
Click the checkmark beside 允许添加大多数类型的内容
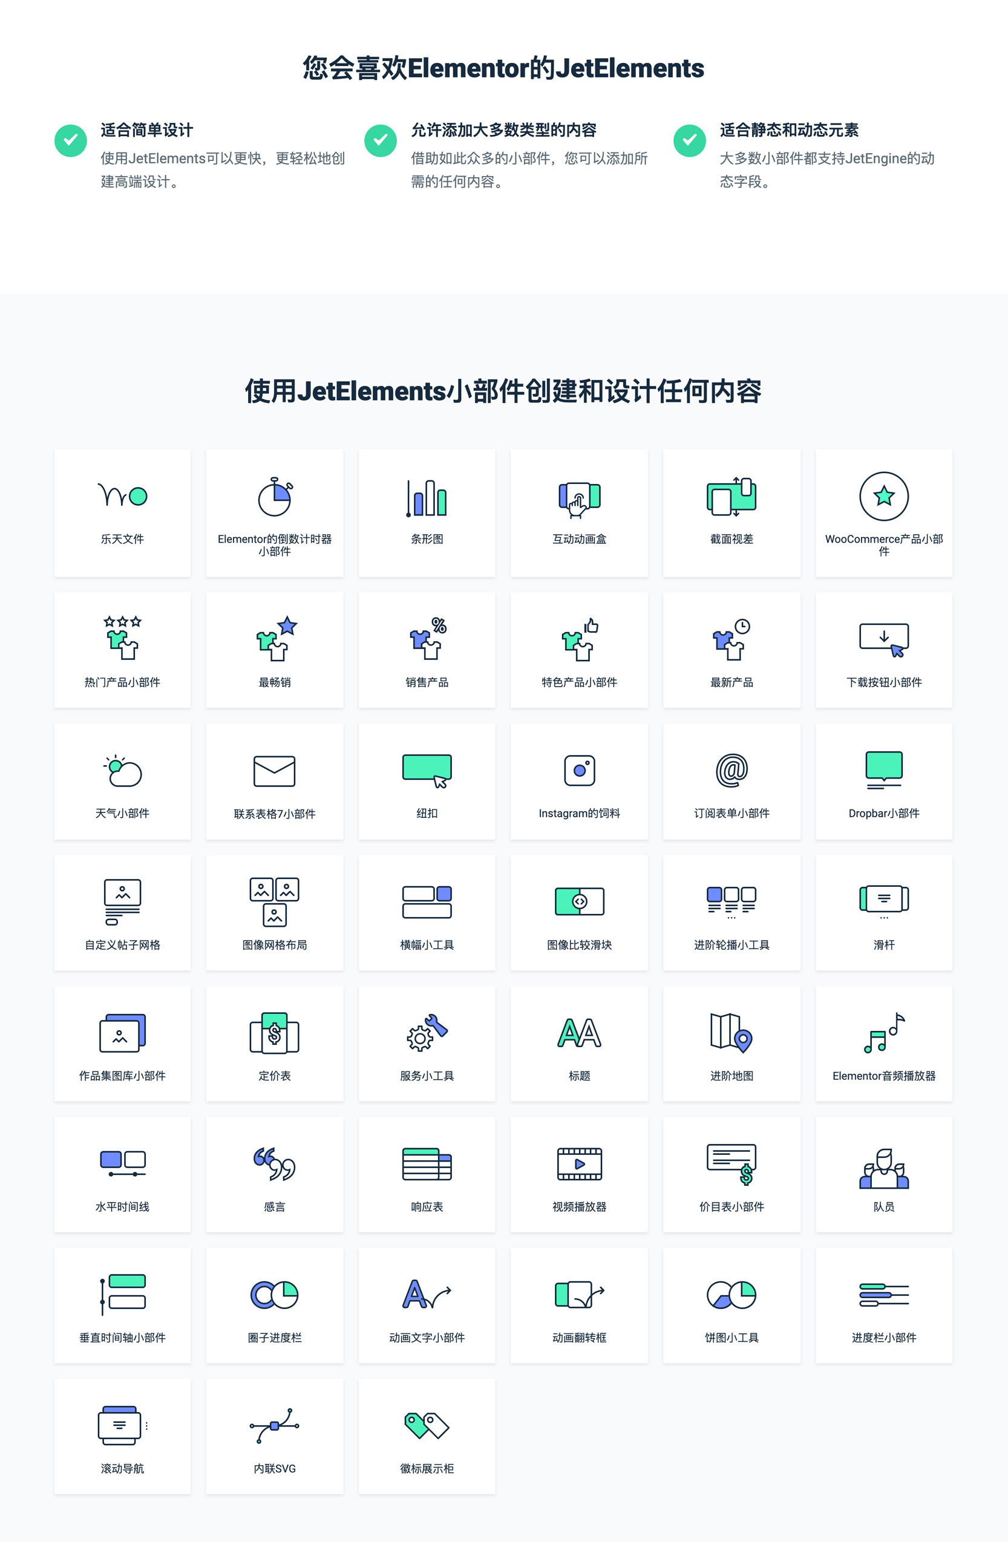tap(380, 140)
